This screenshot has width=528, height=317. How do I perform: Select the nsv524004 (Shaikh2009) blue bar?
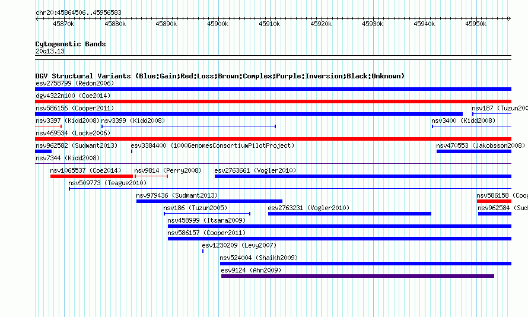click(365, 264)
